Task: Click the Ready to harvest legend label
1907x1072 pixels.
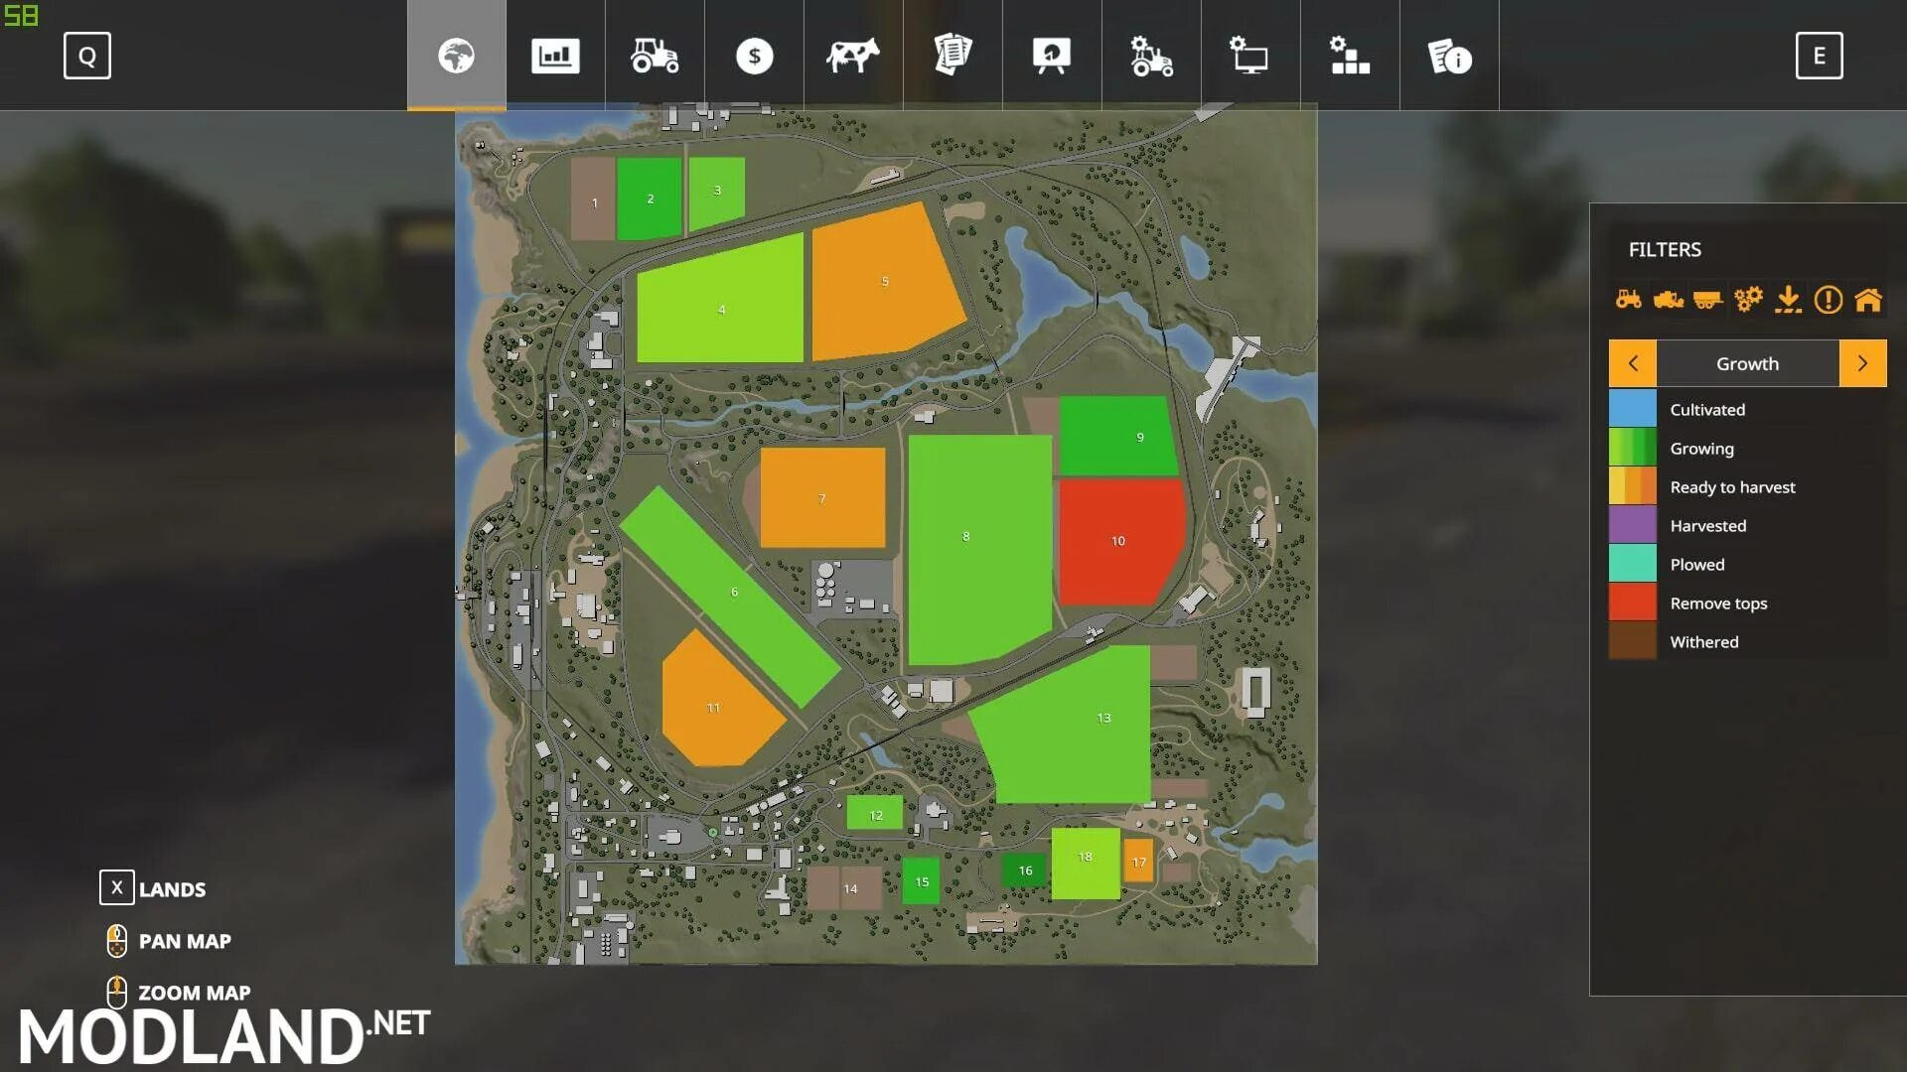Action: [1732, 486]
